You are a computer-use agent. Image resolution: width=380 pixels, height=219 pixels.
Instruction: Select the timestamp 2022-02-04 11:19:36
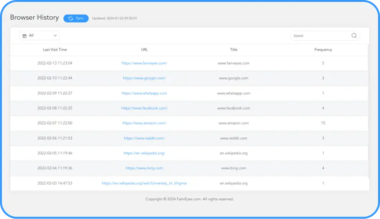click(55, 168)
